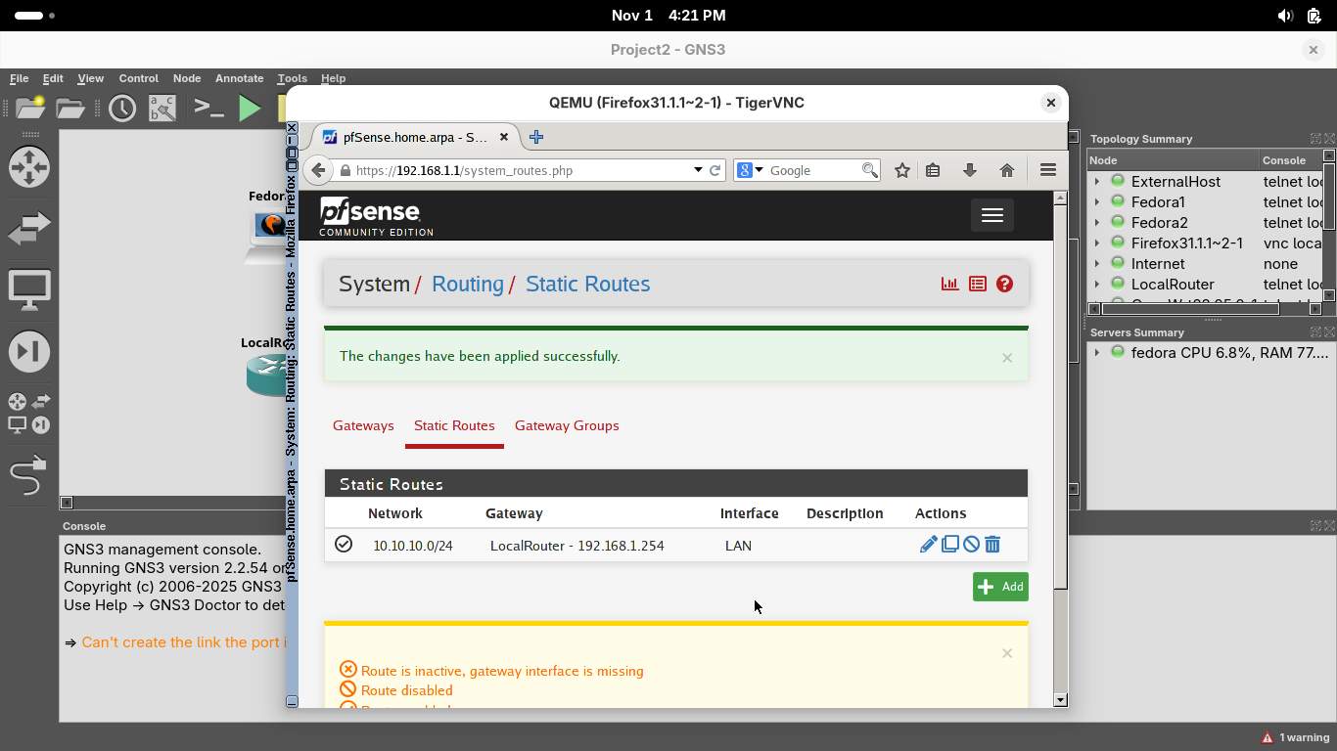Image resolution: width=1337 pixels, height=751 pixels.
Task: Click the copy route icon
Action: (x=949, y=545)
